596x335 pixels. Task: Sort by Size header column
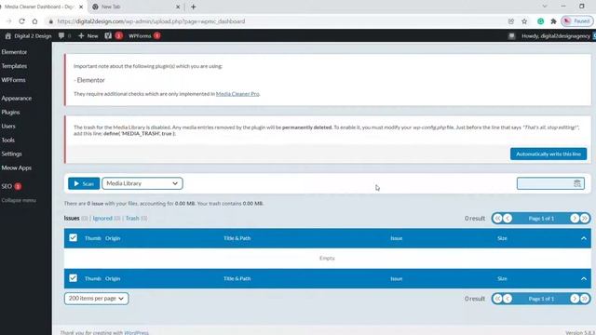(x=502, y=238)
